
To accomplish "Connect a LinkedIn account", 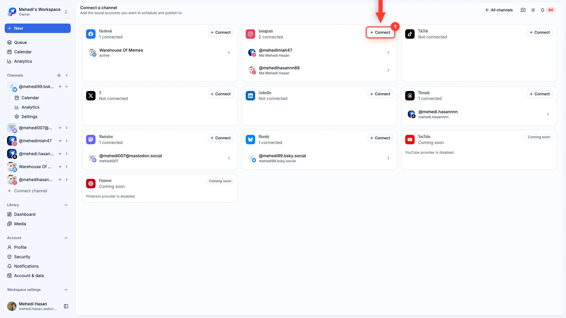I will coord(380,94).
